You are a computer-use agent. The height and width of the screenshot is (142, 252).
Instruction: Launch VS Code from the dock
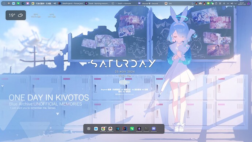coord(118,128)
